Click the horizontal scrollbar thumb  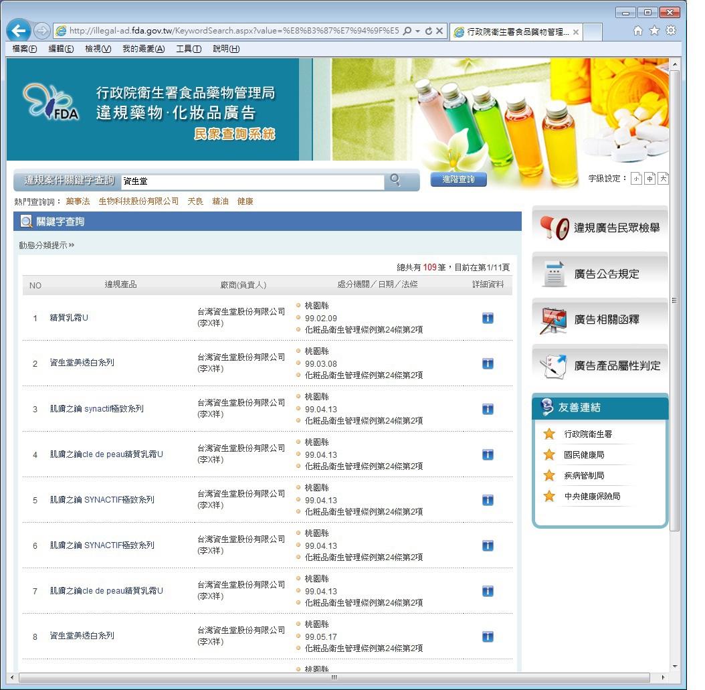pyautogui.click(x=334, y=677)
